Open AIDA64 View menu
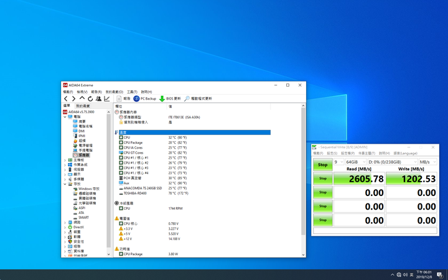Screen dimensions: 448x280 click(x=82, y=92)
